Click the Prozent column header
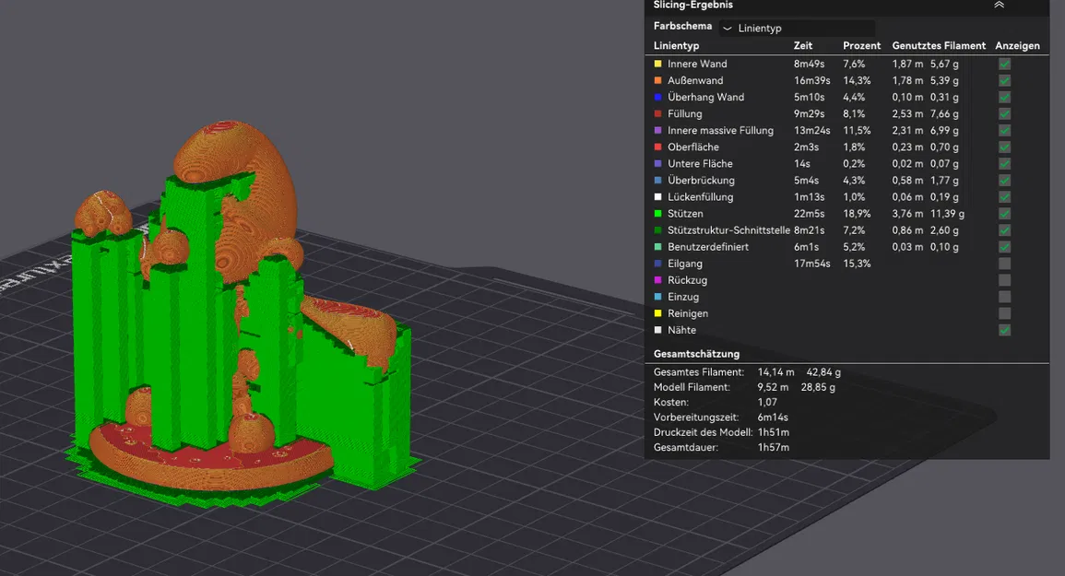The height and width of the screenshot is (576, 1065). (861, 45)
